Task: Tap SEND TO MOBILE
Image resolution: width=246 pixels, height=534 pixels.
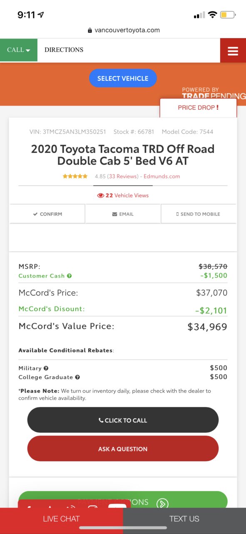Action: coord(199,214)
